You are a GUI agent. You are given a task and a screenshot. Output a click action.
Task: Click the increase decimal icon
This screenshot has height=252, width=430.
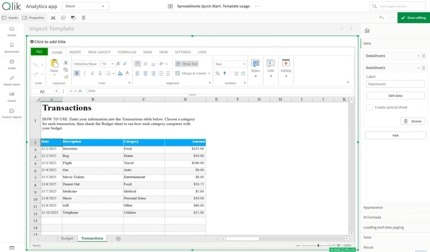tap(236, 73)
